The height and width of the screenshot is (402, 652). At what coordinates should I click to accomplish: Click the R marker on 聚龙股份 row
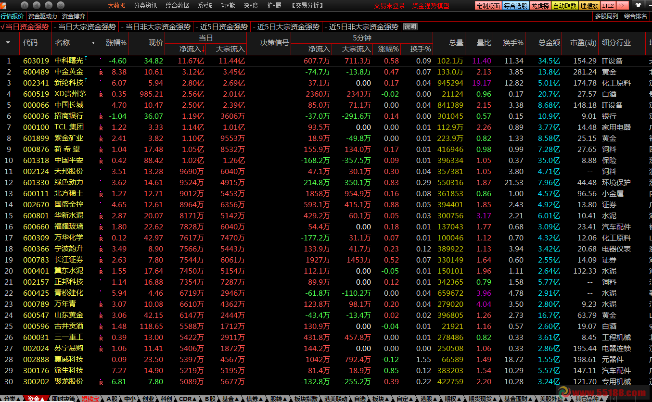pos(101,382)
